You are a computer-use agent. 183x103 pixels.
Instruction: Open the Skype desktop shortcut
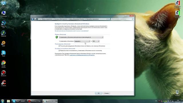click(x=3, y=54)
